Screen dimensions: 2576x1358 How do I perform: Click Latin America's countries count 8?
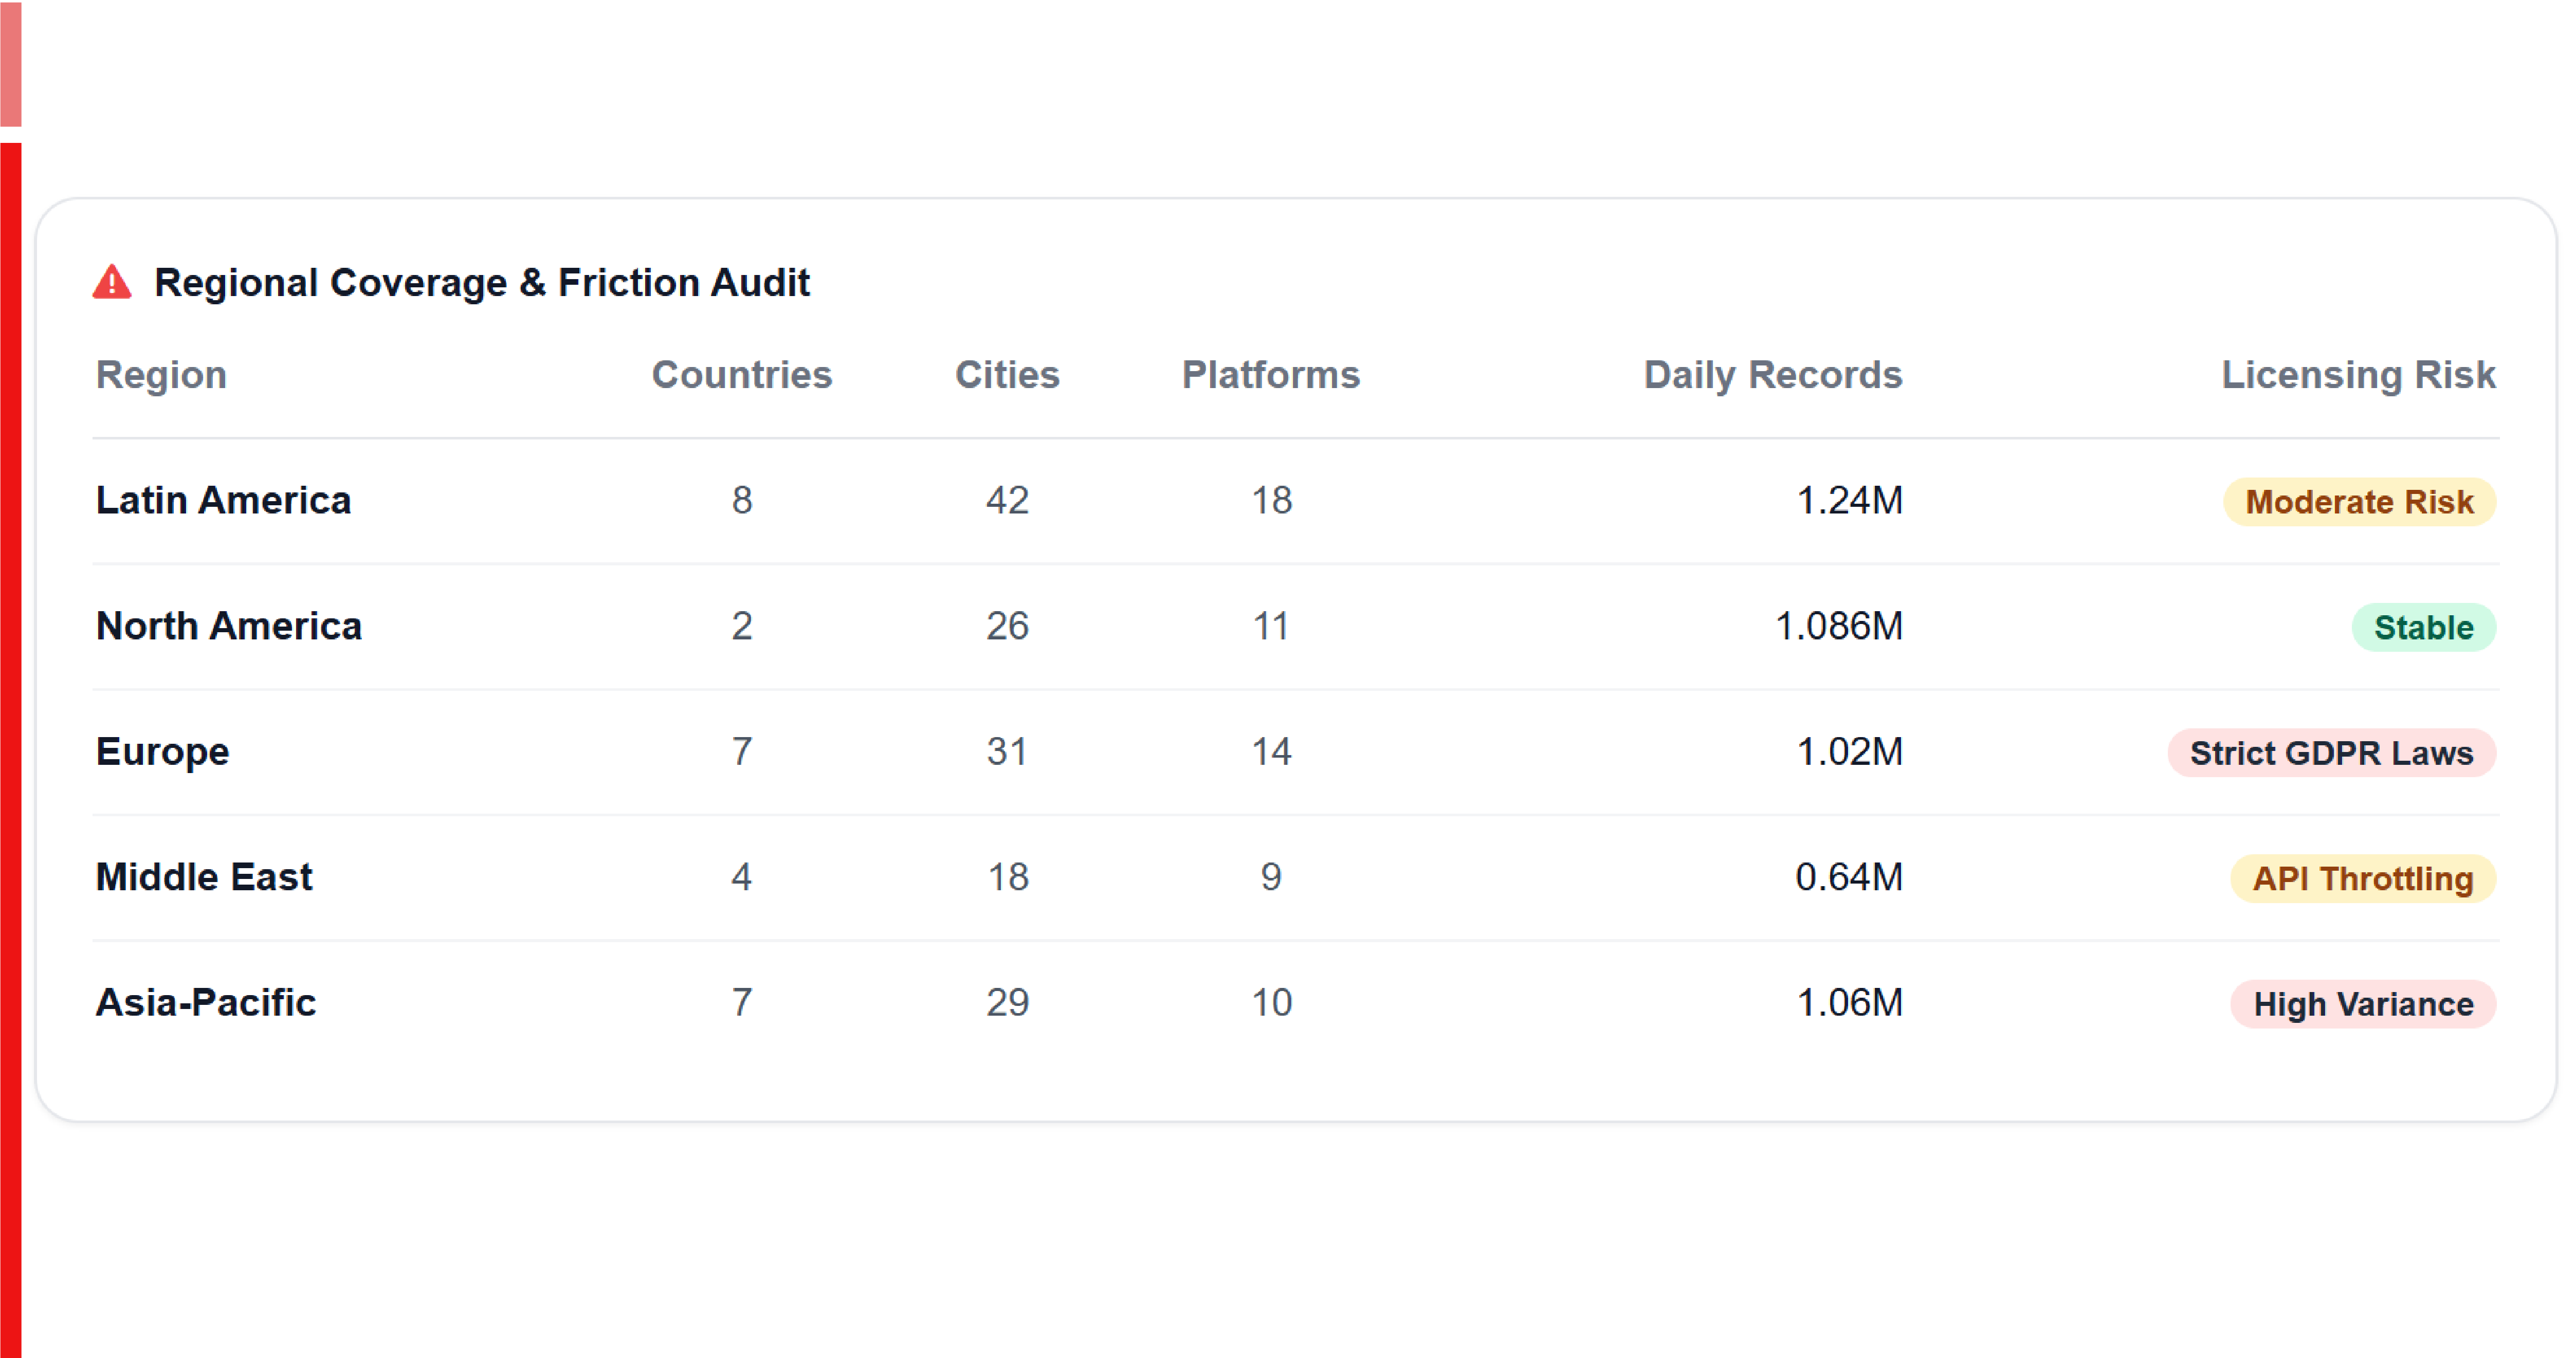point(741,500)
